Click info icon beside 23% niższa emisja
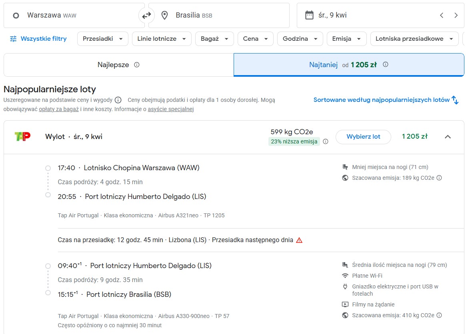Screen dimensions: 466x334 coord(326,141)
